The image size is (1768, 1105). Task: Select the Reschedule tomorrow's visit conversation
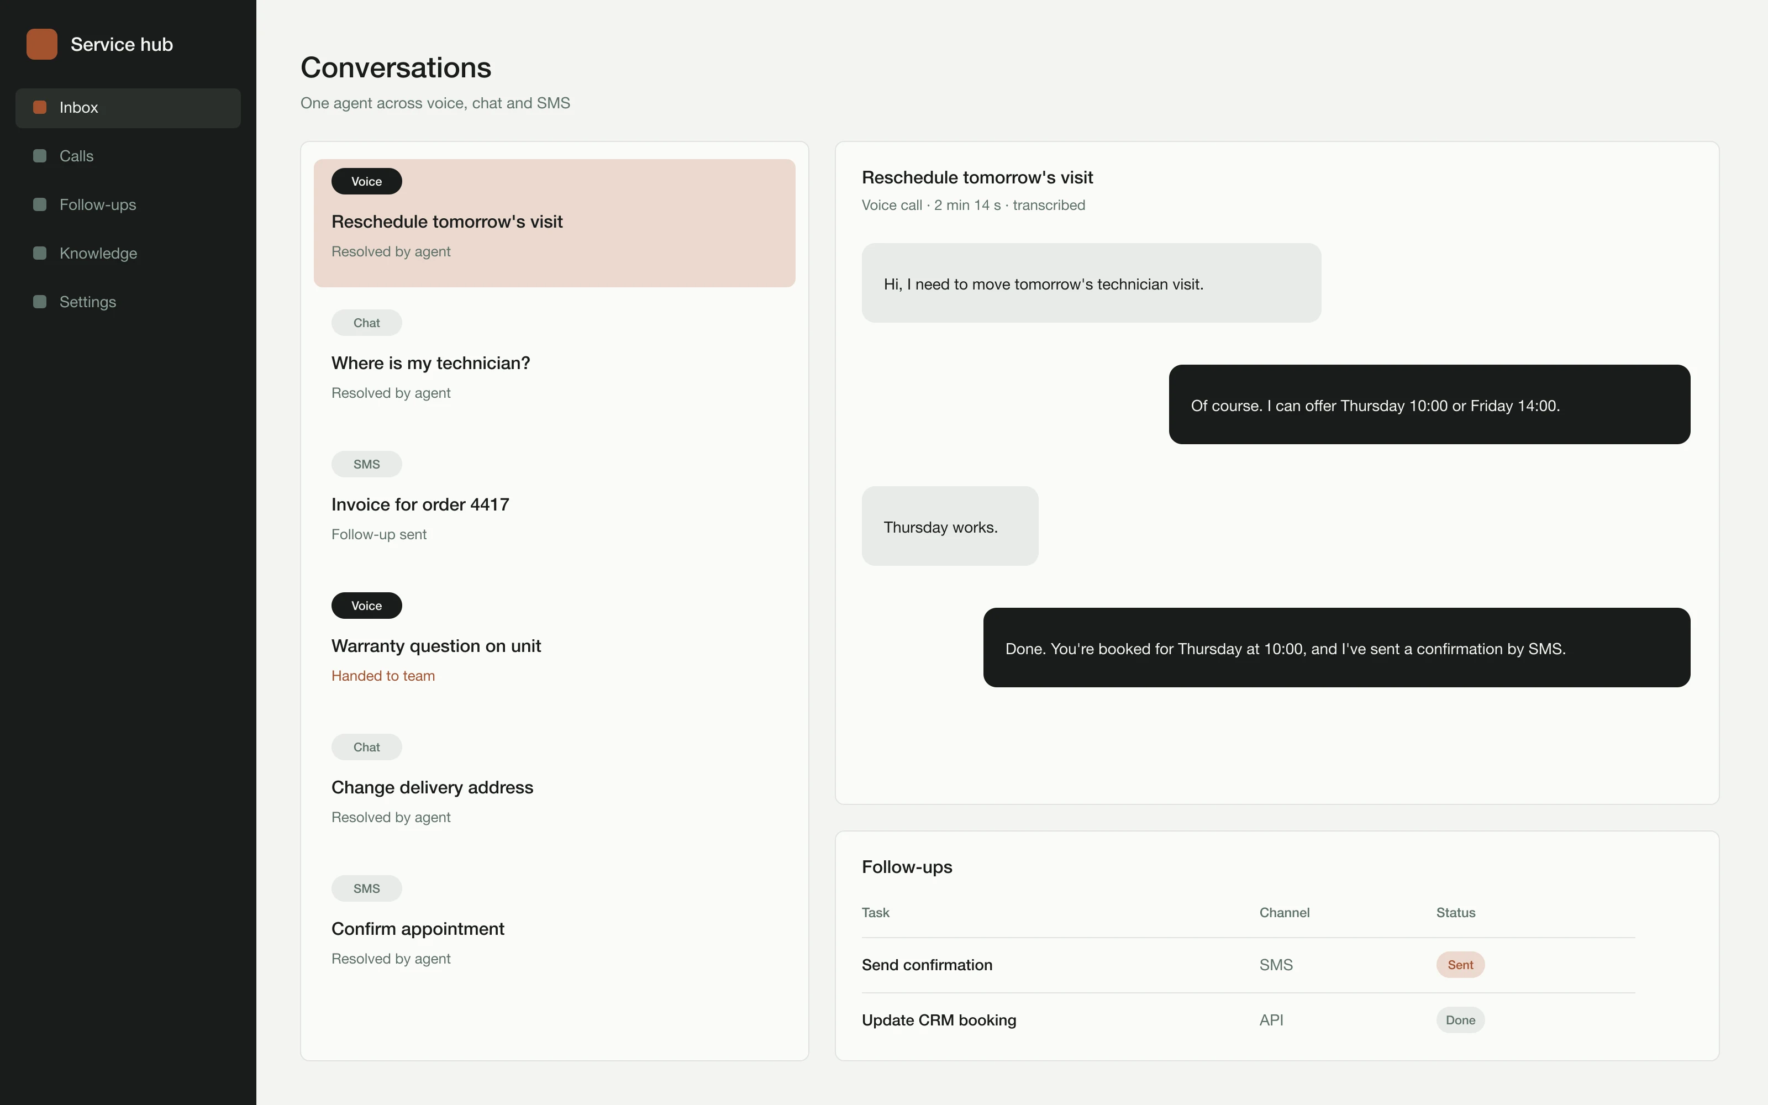555,223
